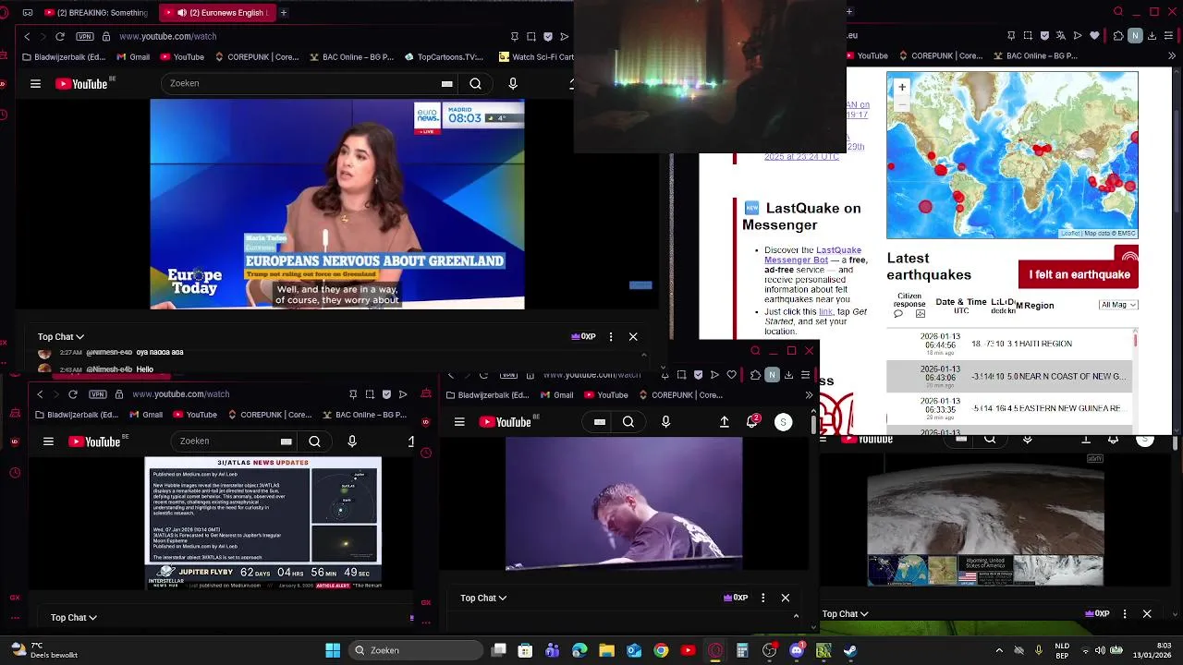Expand bookmarks overflow chevron in earthquake window

pos(1171,56)
